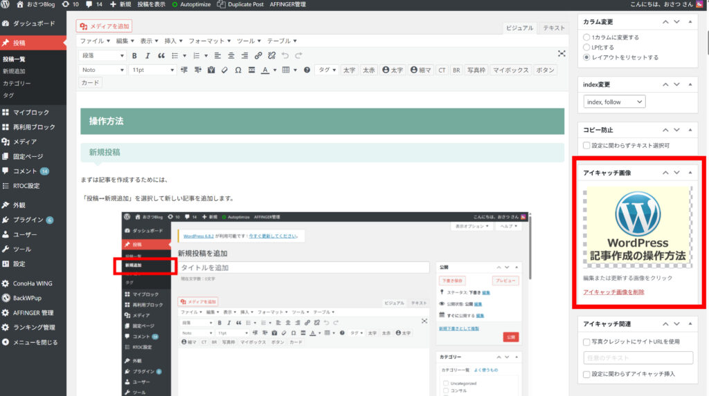Apply bulleted list formatting
Viewport: 709px width, 396px height.
click(x=174, y=55)
